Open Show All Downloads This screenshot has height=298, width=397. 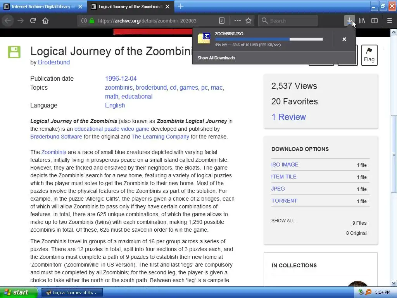(x=216, y=58)
